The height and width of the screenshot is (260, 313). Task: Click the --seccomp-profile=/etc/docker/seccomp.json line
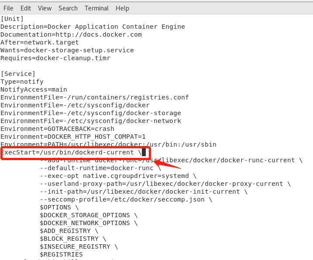tap(126, 199)
